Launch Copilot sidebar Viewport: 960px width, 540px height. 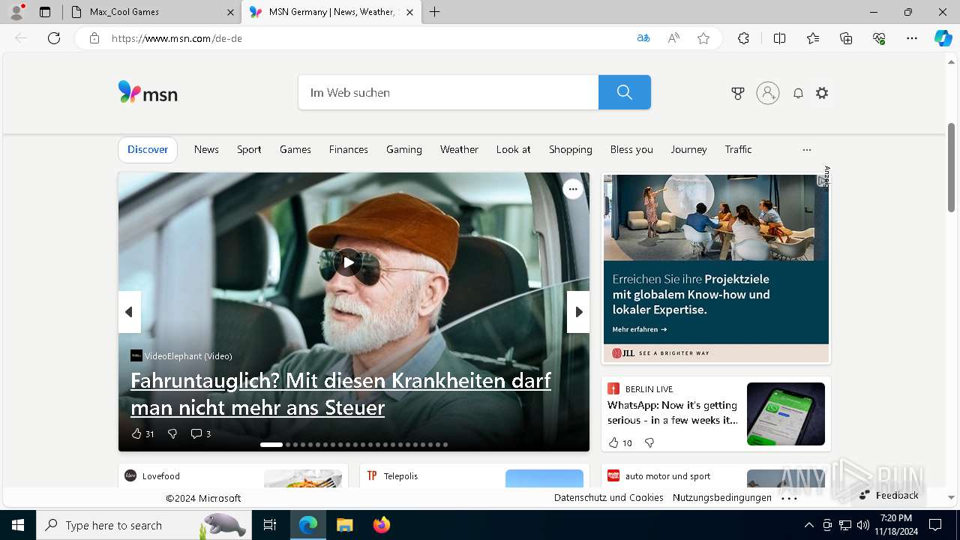pos(943,38)
